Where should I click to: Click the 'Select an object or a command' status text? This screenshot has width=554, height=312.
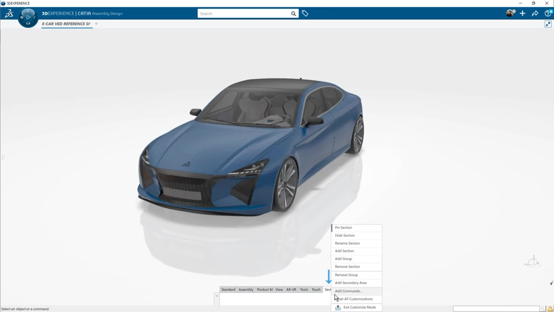point(25,309)
